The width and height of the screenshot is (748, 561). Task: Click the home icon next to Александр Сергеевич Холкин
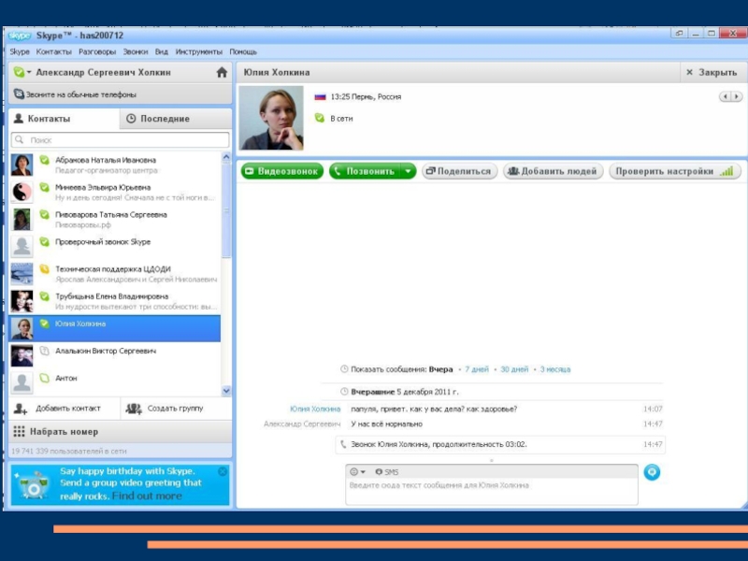(x=222, y=73)
